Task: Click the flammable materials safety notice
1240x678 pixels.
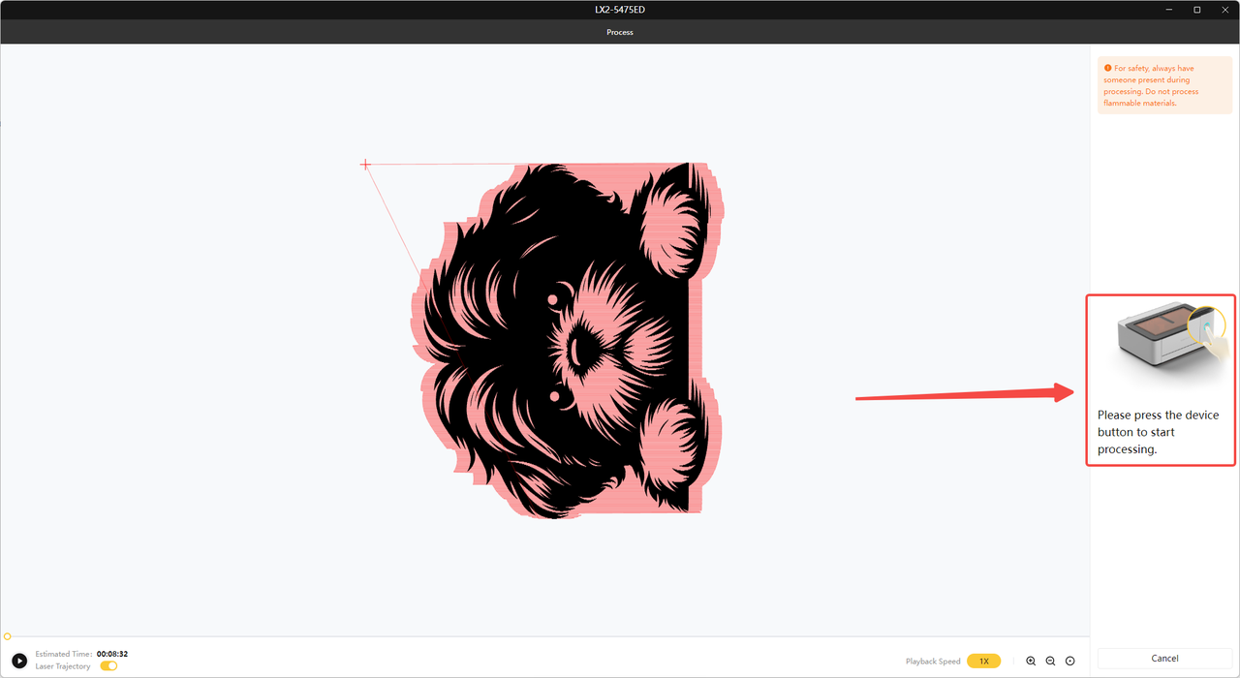Action: tap(1153, 86)
